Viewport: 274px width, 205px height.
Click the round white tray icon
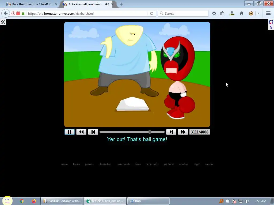pyautogui.click(x=227, y=201)
